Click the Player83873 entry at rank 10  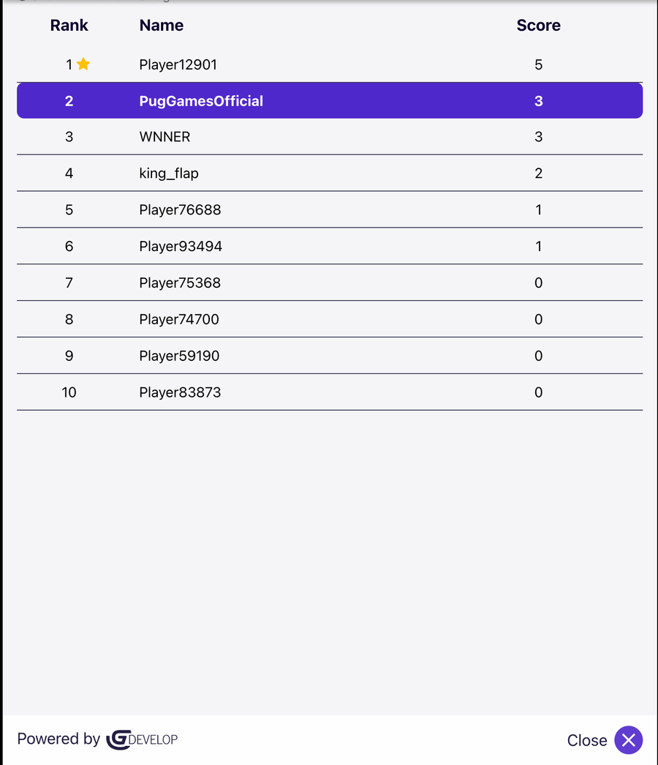coord(180,393)
